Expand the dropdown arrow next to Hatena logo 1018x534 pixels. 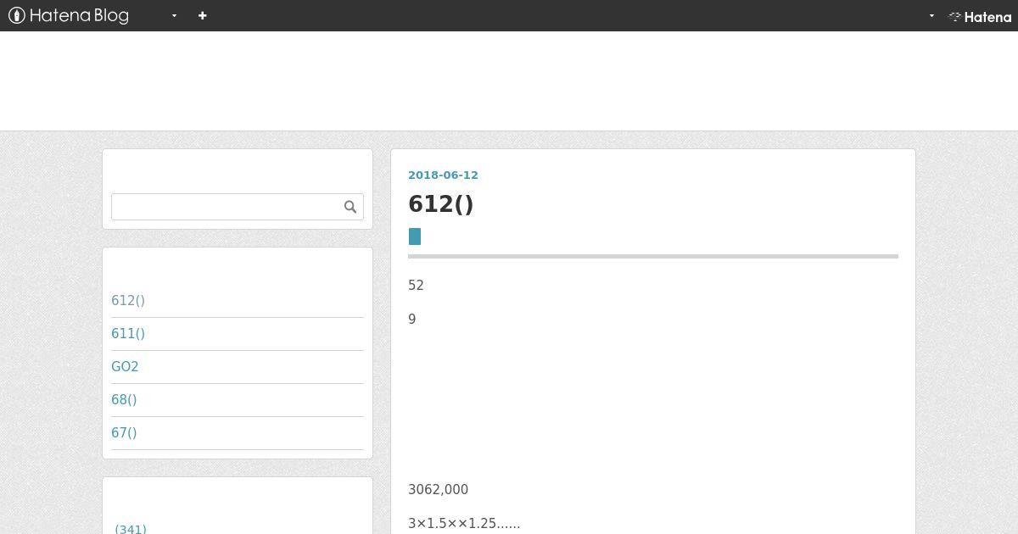click(931, 15)
